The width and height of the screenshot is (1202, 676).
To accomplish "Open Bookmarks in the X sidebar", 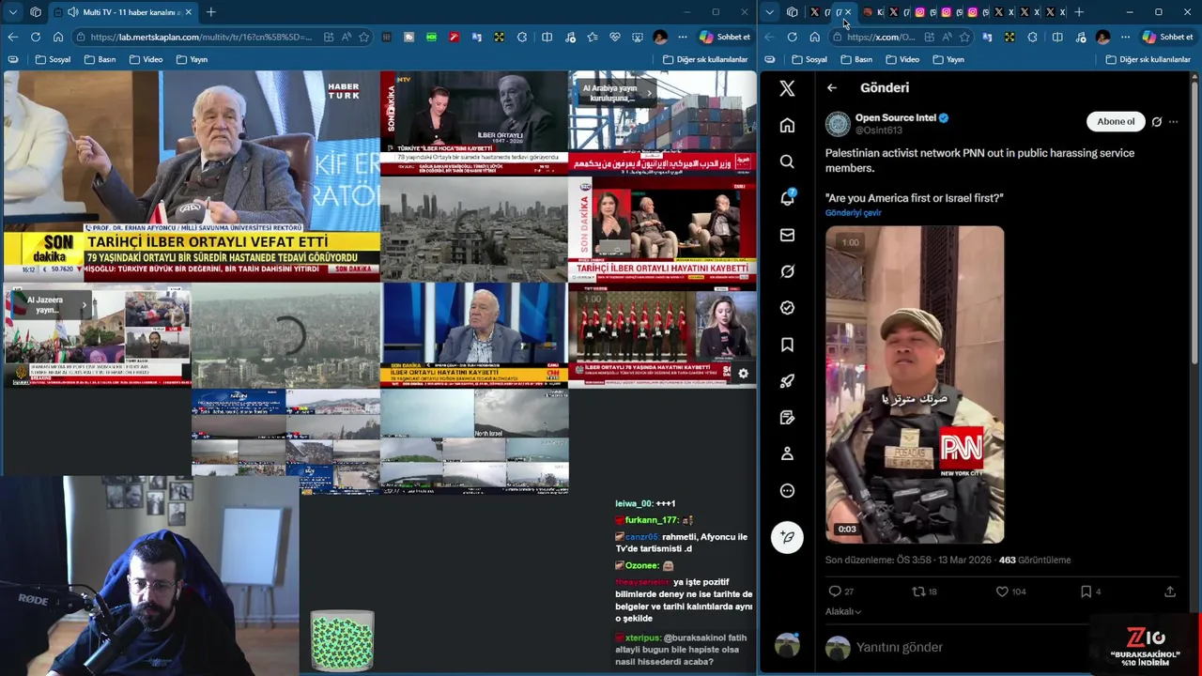I will coord(787,345).
